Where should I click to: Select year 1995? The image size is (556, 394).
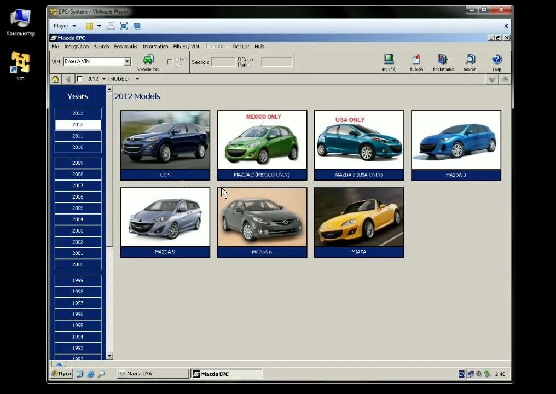78,325
